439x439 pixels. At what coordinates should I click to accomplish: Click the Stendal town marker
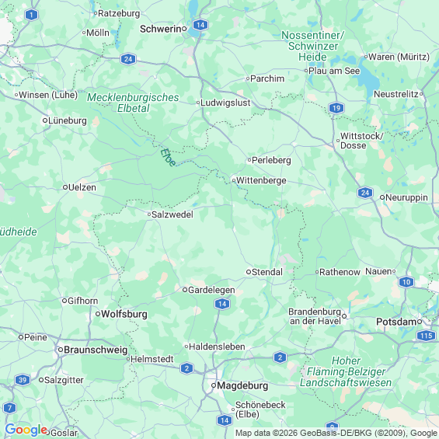pos(249,272)
